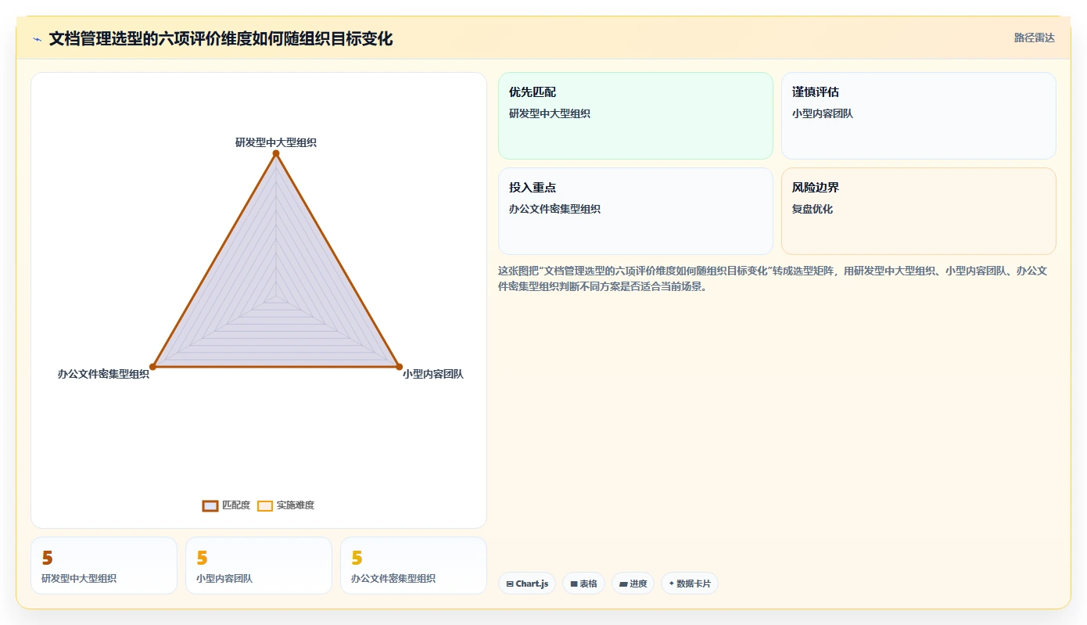Click the 表格 chip icon
Viewport: 1087px width, 625px height.
click(x=574, y=584)
